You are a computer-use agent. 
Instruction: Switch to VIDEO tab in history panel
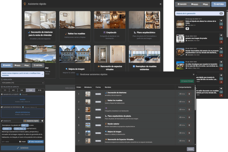[x=195, y=4]
